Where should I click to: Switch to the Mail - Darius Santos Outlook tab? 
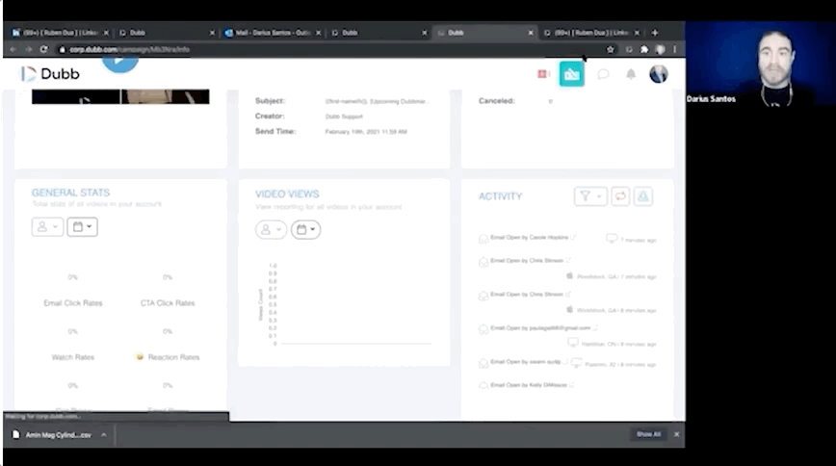point(273,33)
